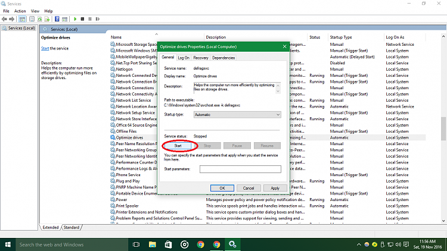Screen dimensions: 447x251
Task: Click the Start the service link
Action: [45, 48]
